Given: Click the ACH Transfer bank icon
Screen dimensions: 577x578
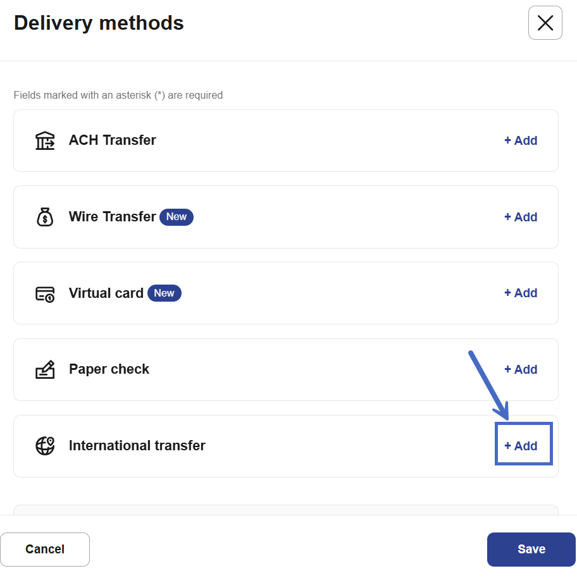Looking at the screenshot, I should click(45, 140).
